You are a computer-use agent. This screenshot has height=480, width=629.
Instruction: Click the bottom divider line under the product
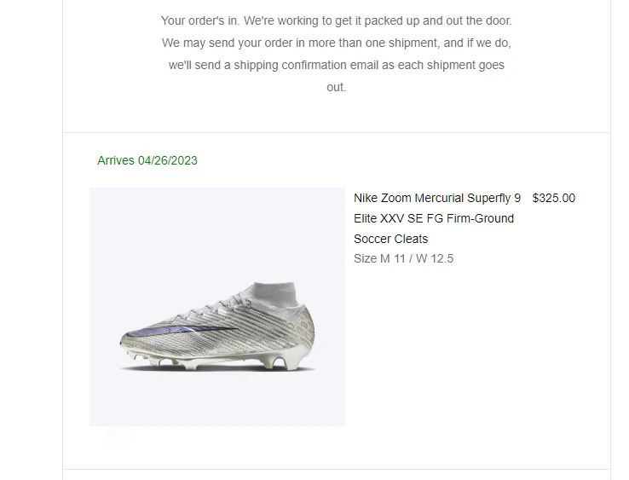[336, 469]
